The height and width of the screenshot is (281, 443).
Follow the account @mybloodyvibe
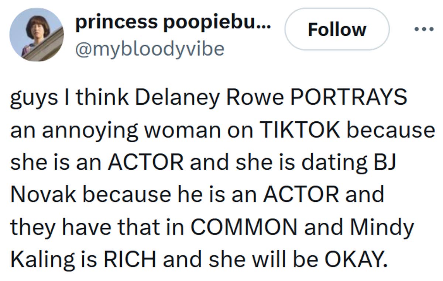click(336, 30)
